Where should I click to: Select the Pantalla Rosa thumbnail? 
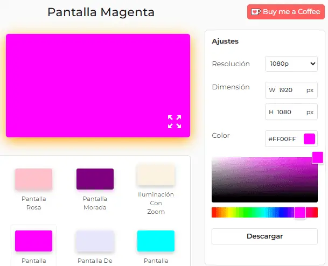click(x=34, y=179)
